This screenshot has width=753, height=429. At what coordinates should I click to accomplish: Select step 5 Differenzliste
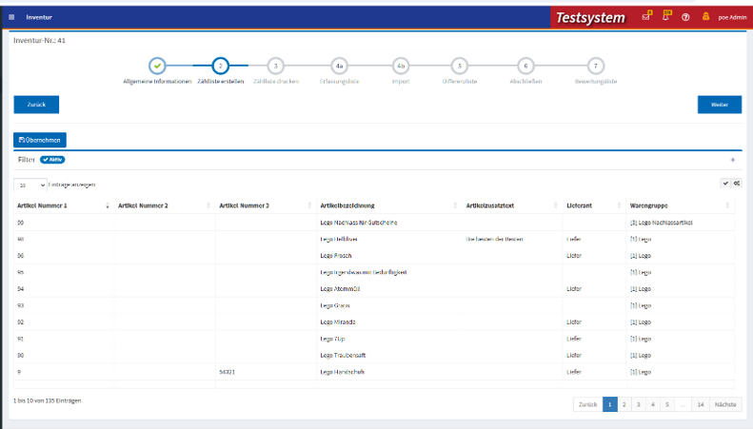point(460,66)
